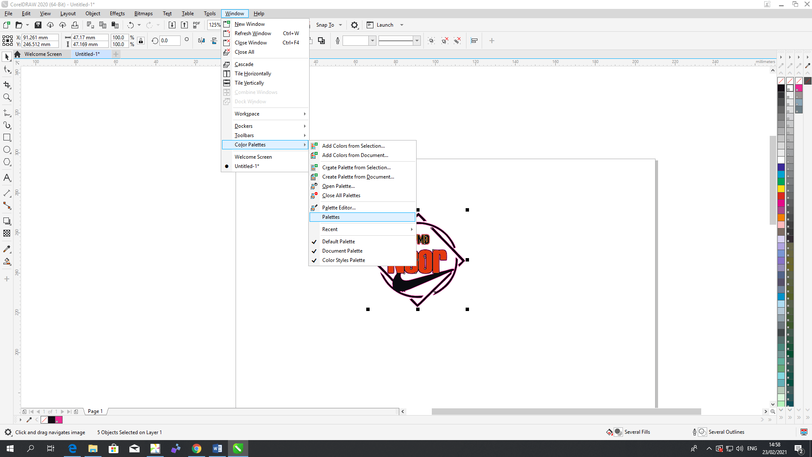This screenshot has width=812, height=457.
Task: Open File Explorer from taskbar
Action: 93,449
